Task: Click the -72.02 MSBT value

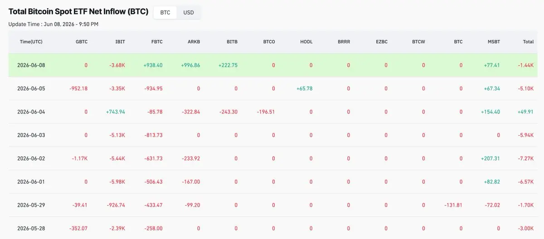Action: [x=492, y=205]
